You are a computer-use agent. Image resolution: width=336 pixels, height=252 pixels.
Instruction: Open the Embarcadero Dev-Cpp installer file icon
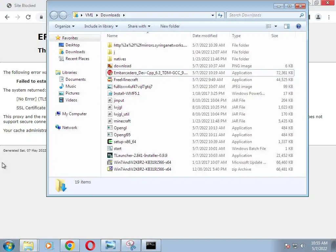click(110, 73)
